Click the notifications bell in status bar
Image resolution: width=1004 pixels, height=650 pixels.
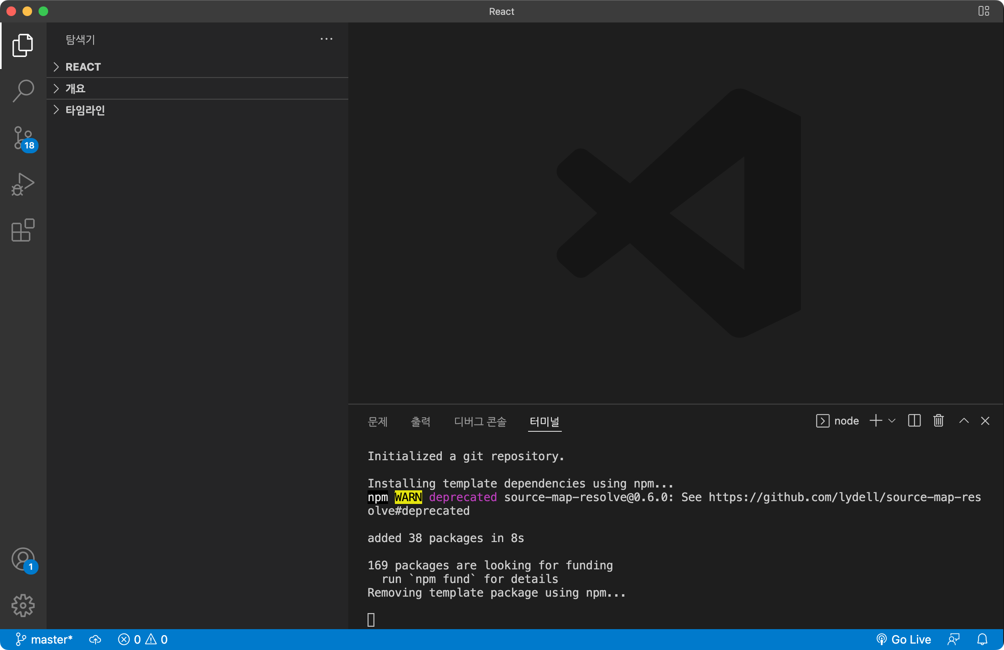click(982, 640)
